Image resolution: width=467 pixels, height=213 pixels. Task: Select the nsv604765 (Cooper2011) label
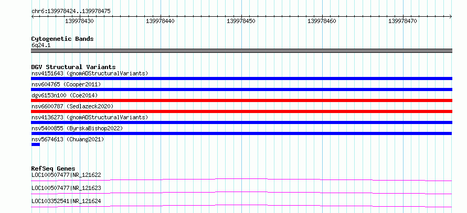(x=66, y=84)
